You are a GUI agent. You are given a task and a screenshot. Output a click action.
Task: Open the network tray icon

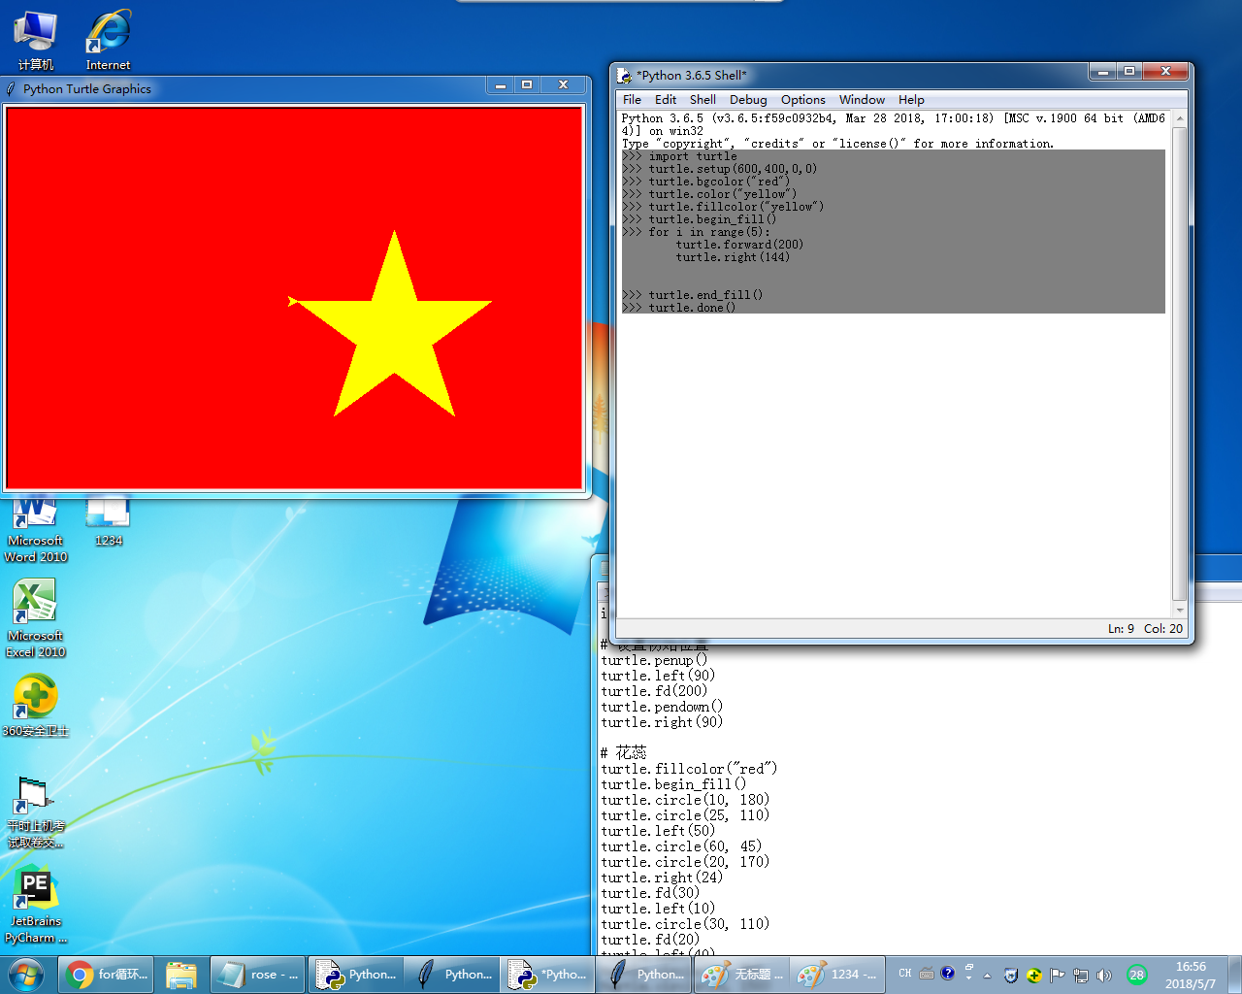pos(1080,976)
